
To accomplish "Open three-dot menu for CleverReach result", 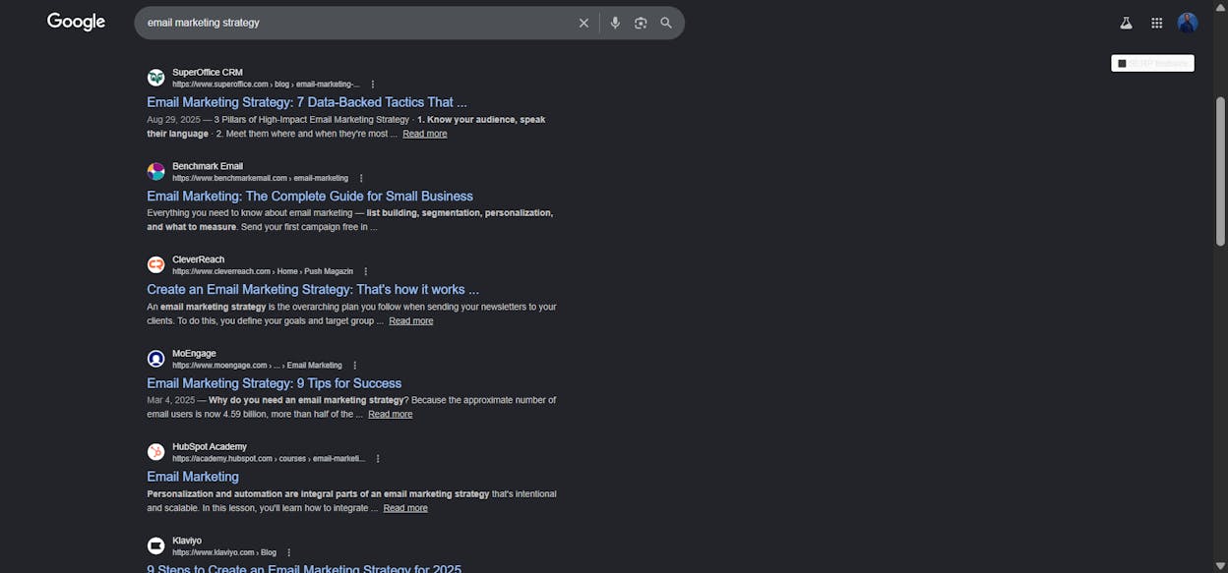I will [366, 272].
